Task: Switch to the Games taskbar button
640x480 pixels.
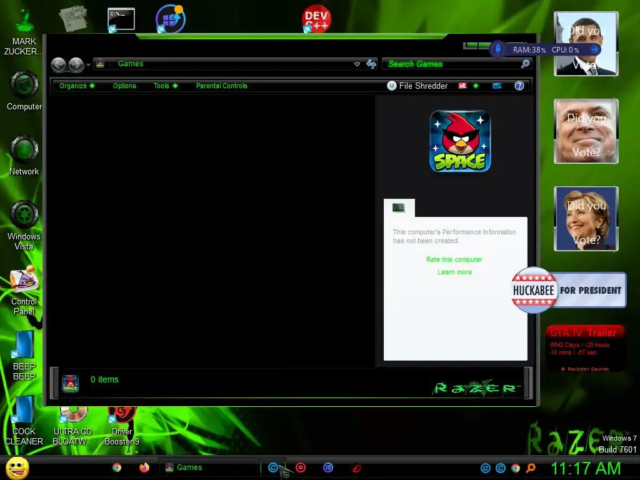Action: [208, 467]
